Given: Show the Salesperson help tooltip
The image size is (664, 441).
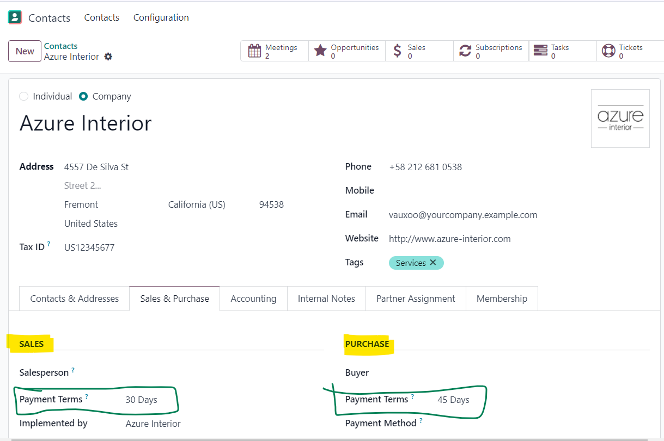Looking at the screenshot, I should [x=73, y=370].
